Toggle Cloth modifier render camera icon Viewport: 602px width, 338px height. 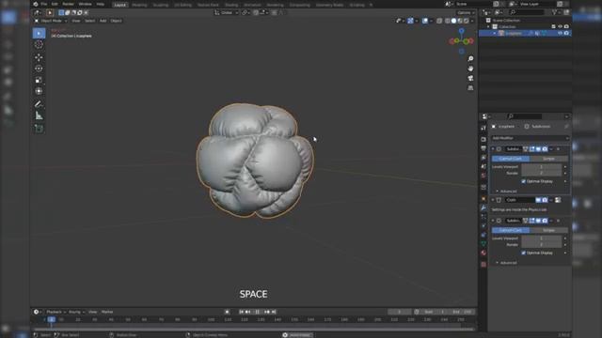point(545,200)
